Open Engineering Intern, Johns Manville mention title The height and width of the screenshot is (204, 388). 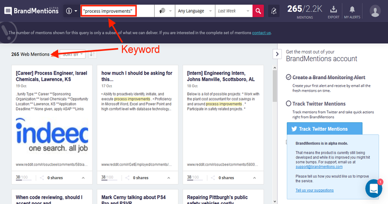(x=221, y=76)
